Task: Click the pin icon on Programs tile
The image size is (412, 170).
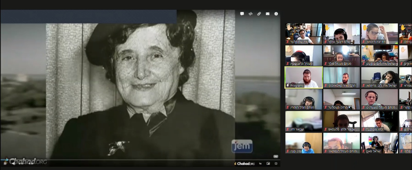Action: pyautogui.click(x=288, y=85)
